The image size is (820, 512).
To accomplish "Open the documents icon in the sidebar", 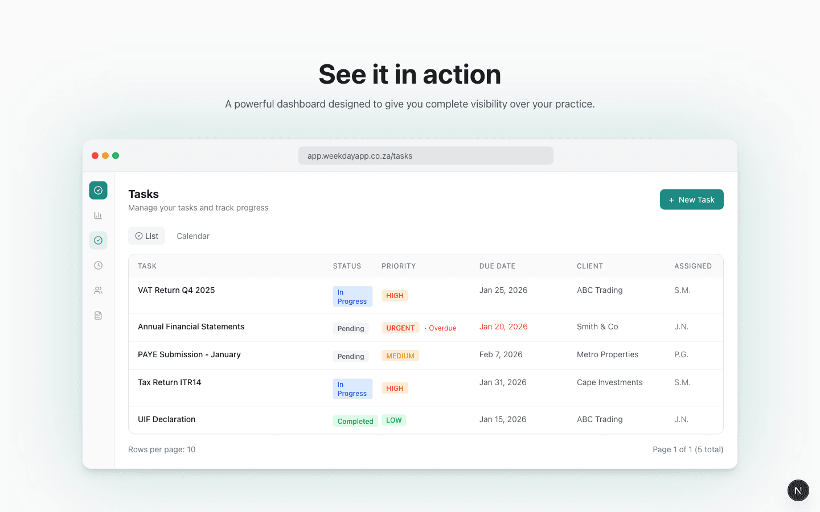I will (x=98, y=315).
